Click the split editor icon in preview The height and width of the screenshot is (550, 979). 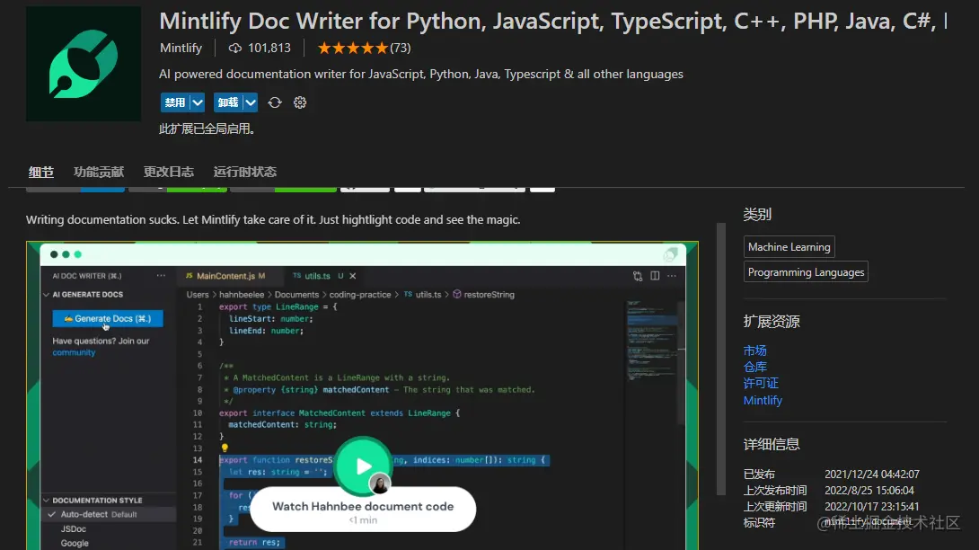tap(655, 276)
